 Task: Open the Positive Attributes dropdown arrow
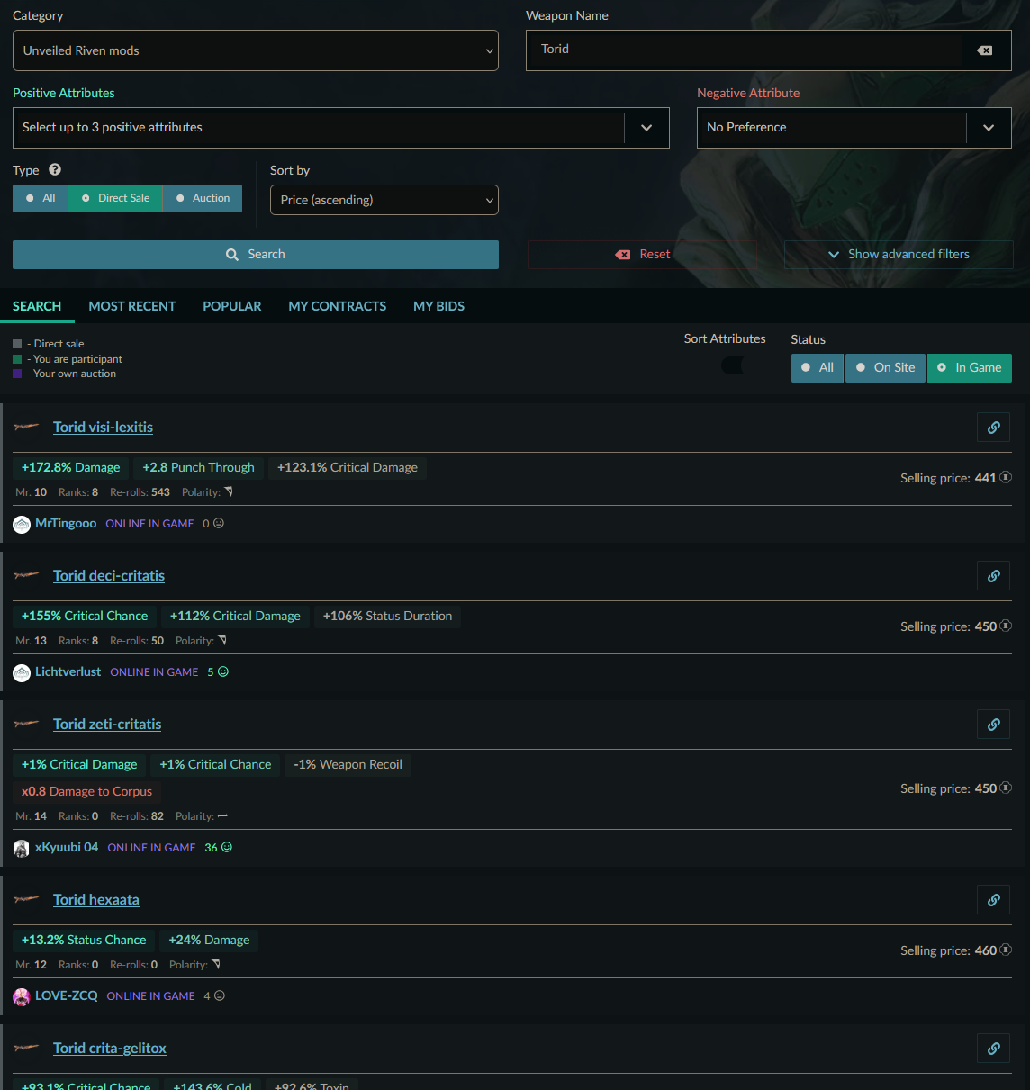646,128
